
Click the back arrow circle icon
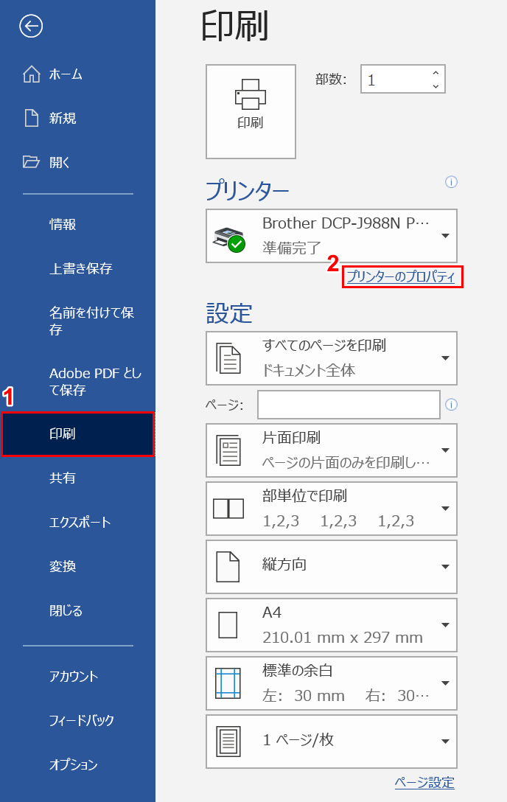(31, 26)
